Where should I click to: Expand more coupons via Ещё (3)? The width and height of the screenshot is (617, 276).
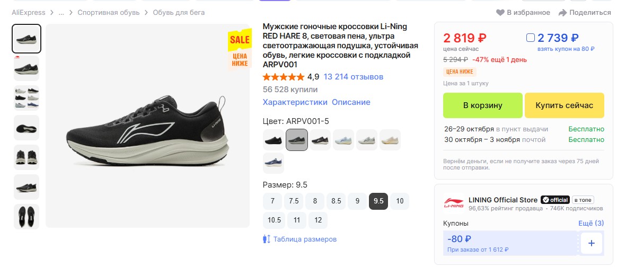point(590,224)
